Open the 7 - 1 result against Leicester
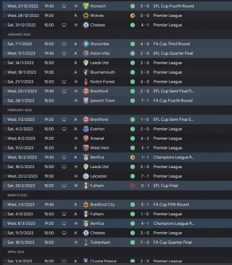Viewport: 232px width, 265px height. click(x=145, y=176)
